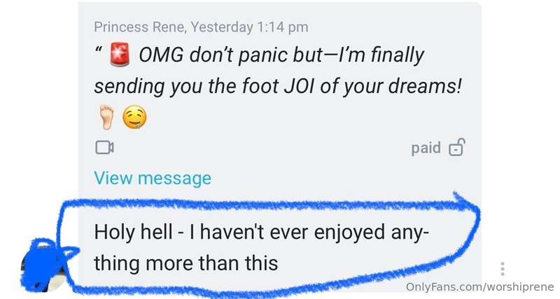Screen dimensions: 560x299
Task: Click the unlocked padlock icon beside paid
Action: (x=457, y=147)
